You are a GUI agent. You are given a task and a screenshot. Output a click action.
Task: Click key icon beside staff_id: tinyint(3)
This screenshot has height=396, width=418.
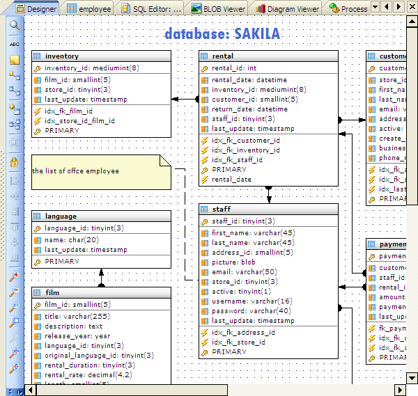point(204,221)
